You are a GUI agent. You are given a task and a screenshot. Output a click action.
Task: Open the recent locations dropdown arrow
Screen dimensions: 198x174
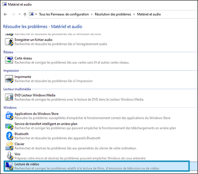click(20, 14)
